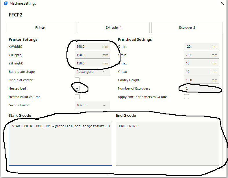Enable Apply Extruder offsets to GCode
The height and width of the screenshot is (178, 228).
point(186,97)
